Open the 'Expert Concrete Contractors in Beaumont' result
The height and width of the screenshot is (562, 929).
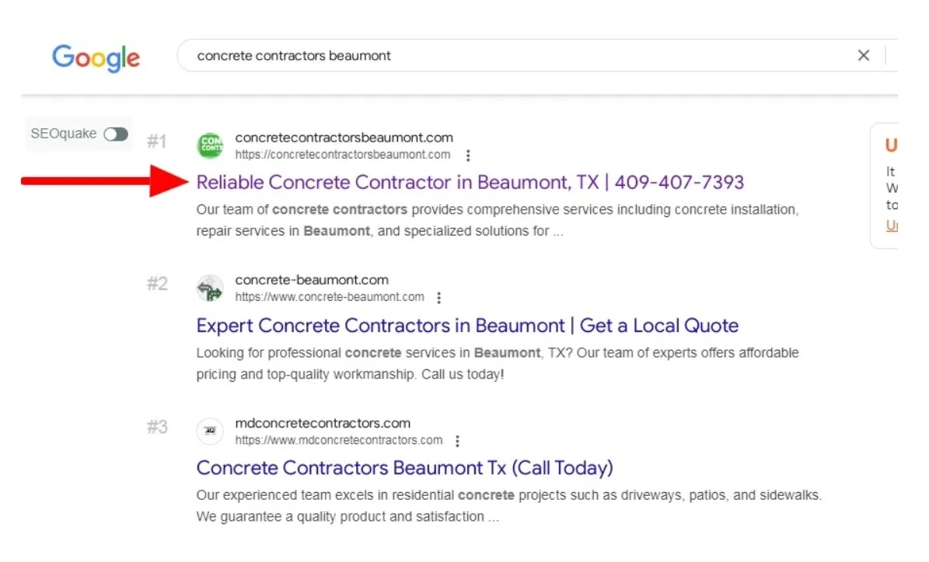click(x=466, y=326)
